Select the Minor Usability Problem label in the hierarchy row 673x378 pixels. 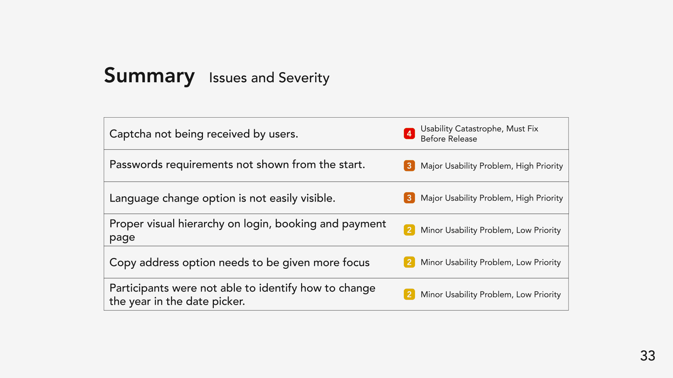pos(491,230)
